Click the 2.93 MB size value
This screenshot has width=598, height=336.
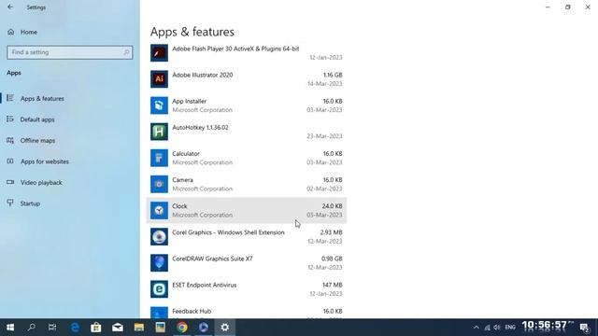coord(331,232)
